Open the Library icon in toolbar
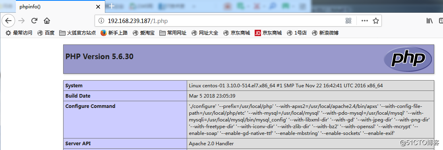443x150 pixels. 429,21
